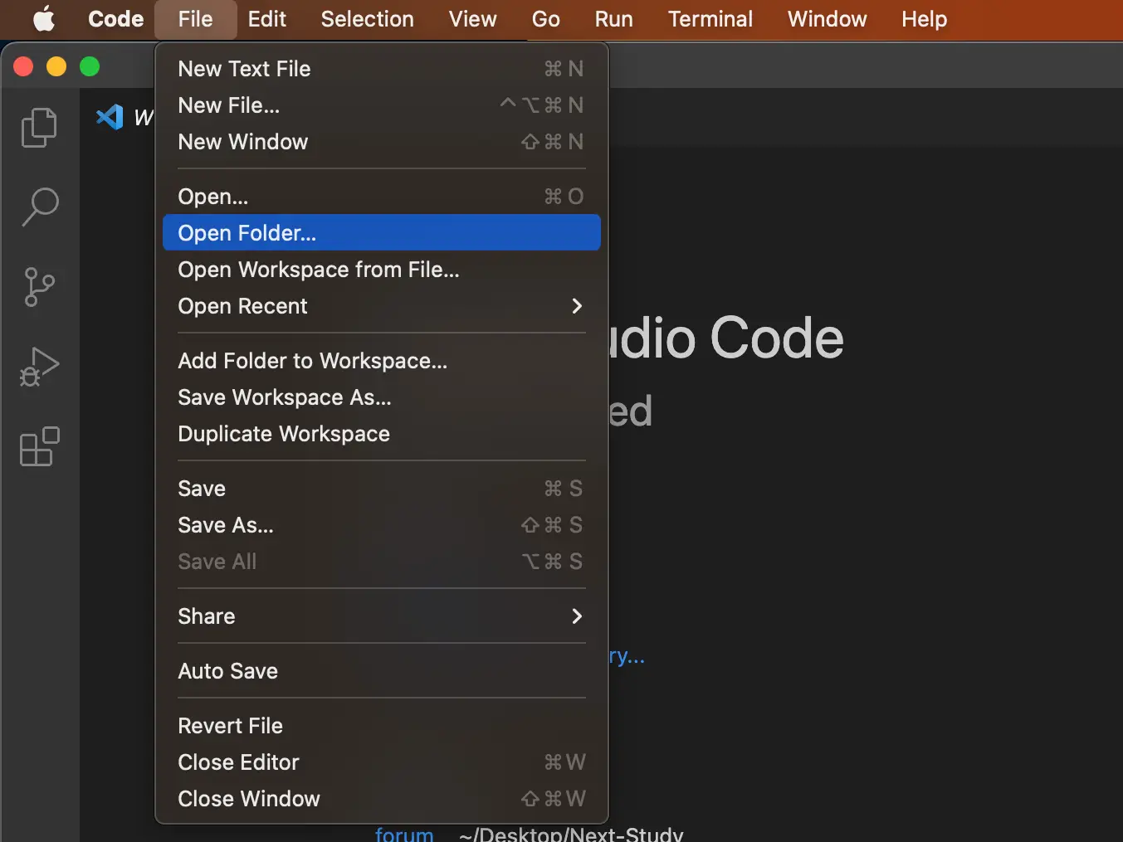Open the Run and Debug view
This screenshot has height=842, width=1123.
pos(38,366)
